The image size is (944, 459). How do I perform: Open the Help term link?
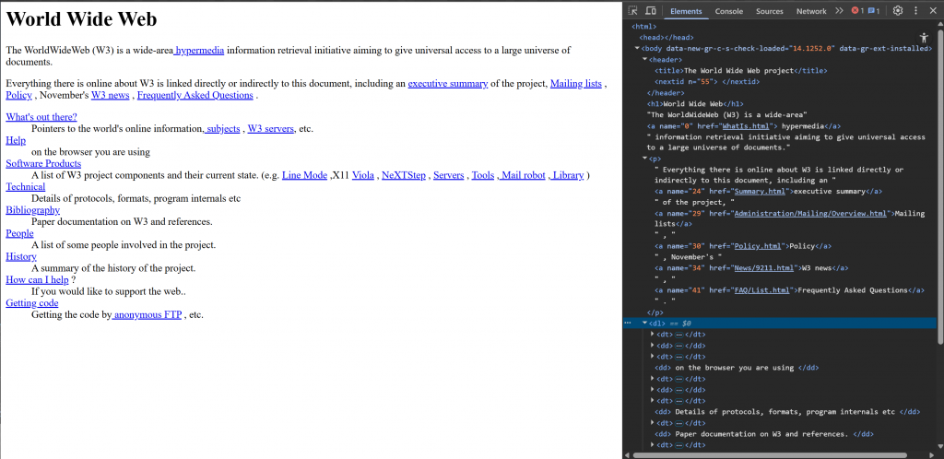[16, 140]
